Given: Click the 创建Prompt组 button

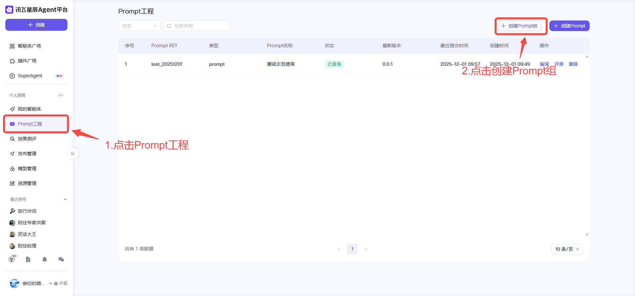Looking at the screenshot, I should (519, 26).
